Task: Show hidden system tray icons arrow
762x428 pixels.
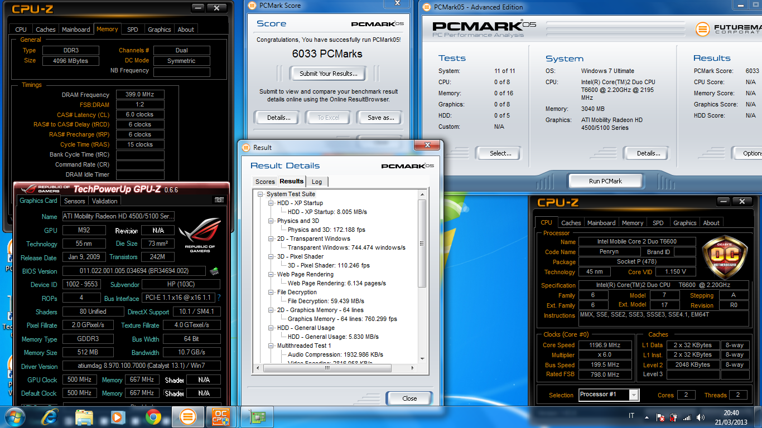Action: [x=648, y=416]
